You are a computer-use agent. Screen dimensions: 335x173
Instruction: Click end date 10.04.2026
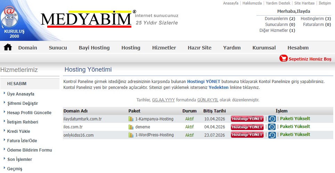tap(214, 119)
